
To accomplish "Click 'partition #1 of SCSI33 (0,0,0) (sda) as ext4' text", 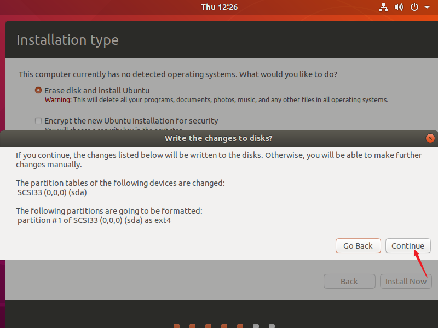I will (94, 220).
